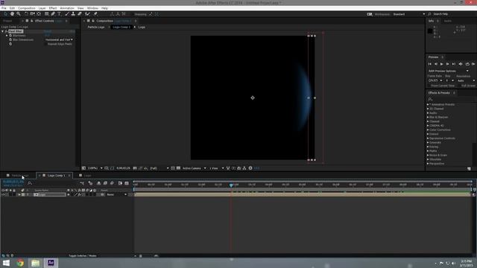
Task: Select the Hand tool
Action: pos(12,14)
